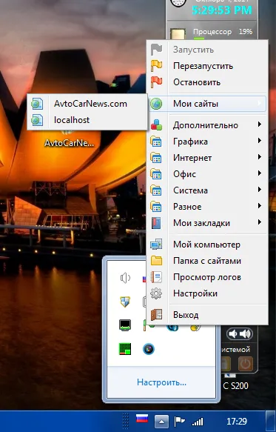The height and width of the screenshot is (432, 276).
Task: Click the Show desktop strip on taskbar
Action: (271, 421)
